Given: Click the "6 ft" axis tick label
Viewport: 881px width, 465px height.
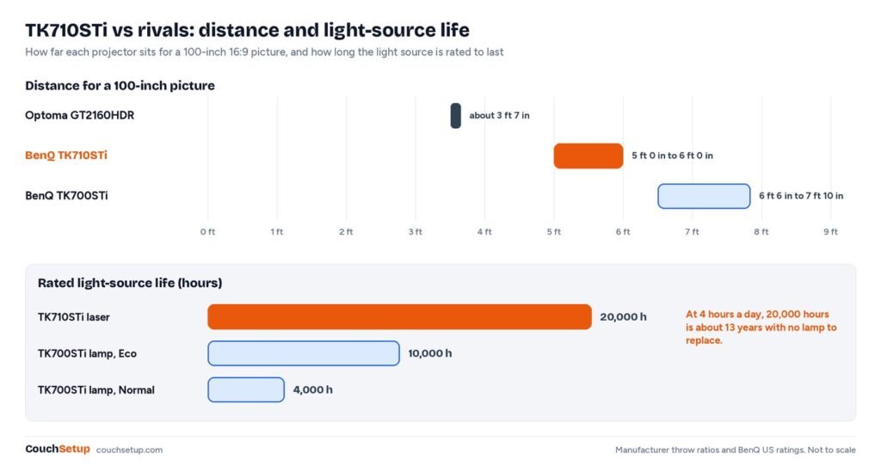Looking at the screenshot, I should pyautogui.click(x=623, y=232).
